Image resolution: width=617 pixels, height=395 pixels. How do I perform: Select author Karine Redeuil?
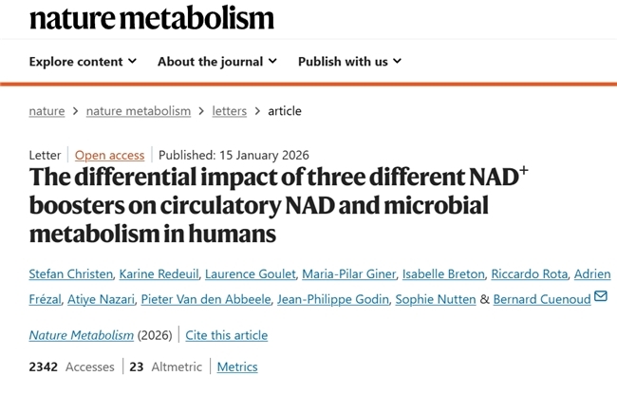[159, 274]
